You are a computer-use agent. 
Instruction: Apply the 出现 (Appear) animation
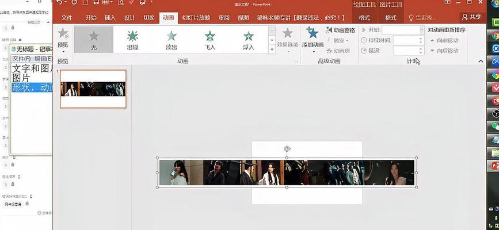coord(133,40)
